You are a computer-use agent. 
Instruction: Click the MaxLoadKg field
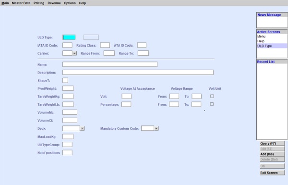point(68,136)
